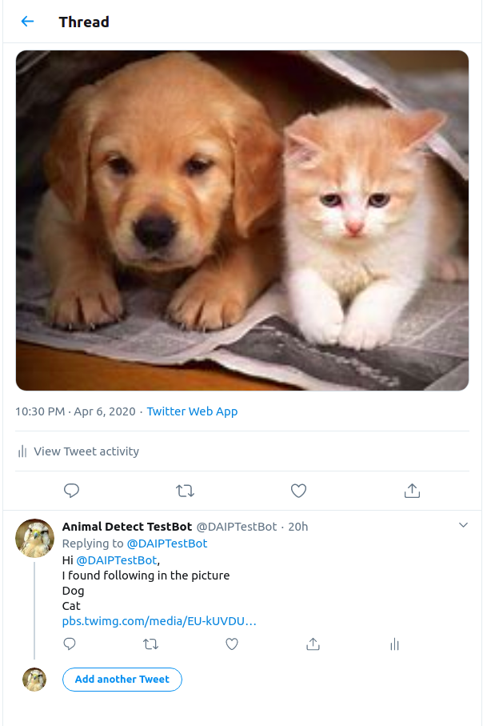This screenshot has height=726, width=483.
Task: Click the Add another Tweet button
Action: pyautogui.click(x=122, y=680)
